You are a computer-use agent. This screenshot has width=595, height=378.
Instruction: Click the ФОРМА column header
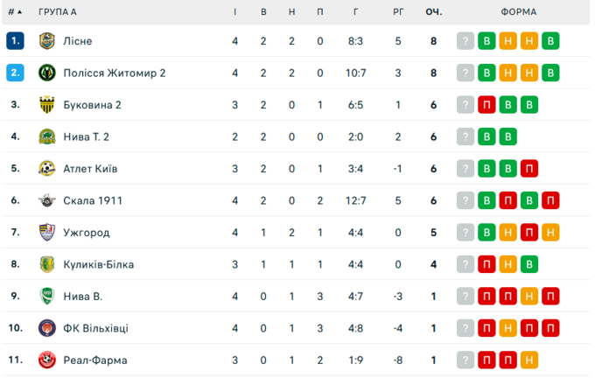(518, 12)
